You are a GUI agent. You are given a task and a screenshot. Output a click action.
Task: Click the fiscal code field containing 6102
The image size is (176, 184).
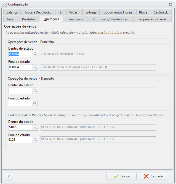(x=20, y=140)
